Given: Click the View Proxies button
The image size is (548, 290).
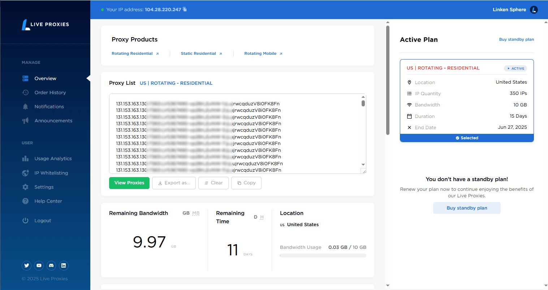Looking at the screenshot, I should point(129,183).
